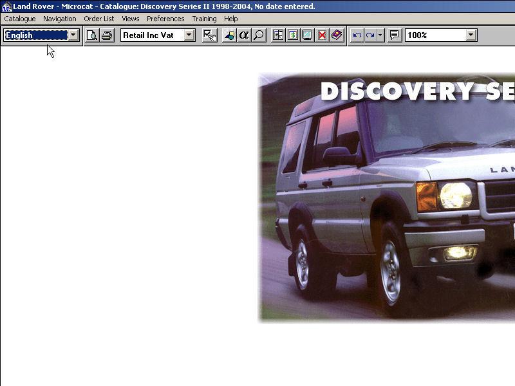515x386 pixels.
Task: Click the magnifying glass search icon
Action: click(259, 35)
